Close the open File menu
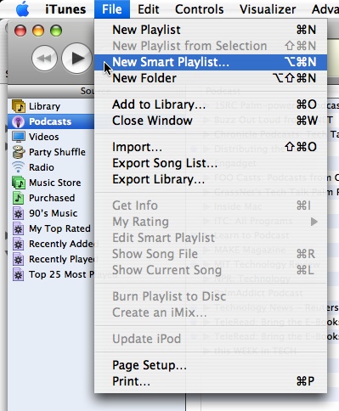This screenshot has width=339, height=411. click(x=112, y=9)
